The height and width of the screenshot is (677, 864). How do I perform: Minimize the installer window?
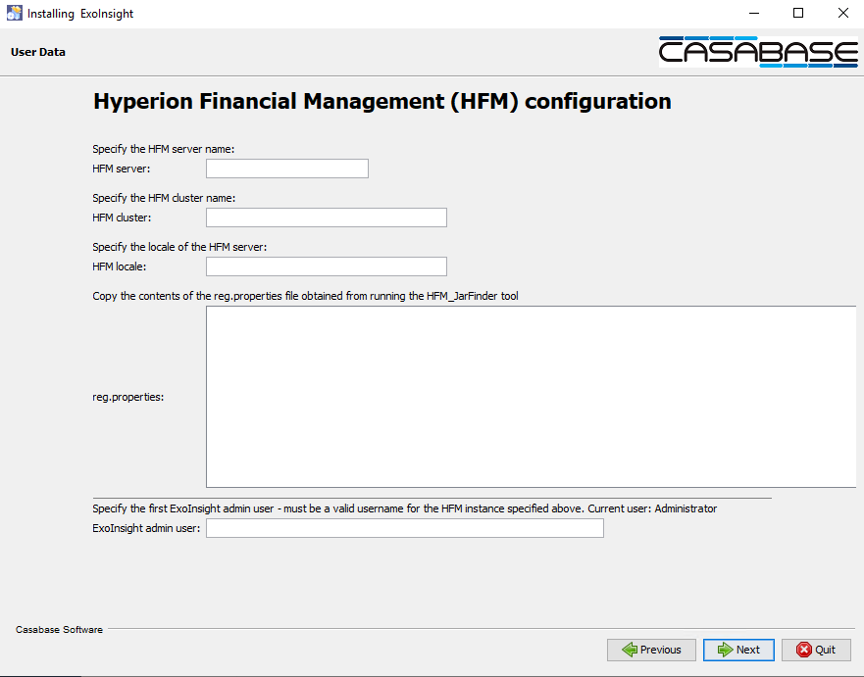coord(754,14)
